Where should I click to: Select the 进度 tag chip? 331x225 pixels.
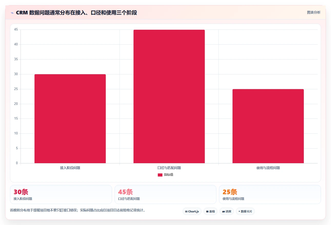[x=227, y=211]
